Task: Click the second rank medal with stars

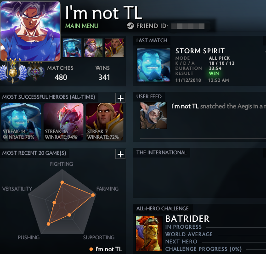Action: coord(36,71)
